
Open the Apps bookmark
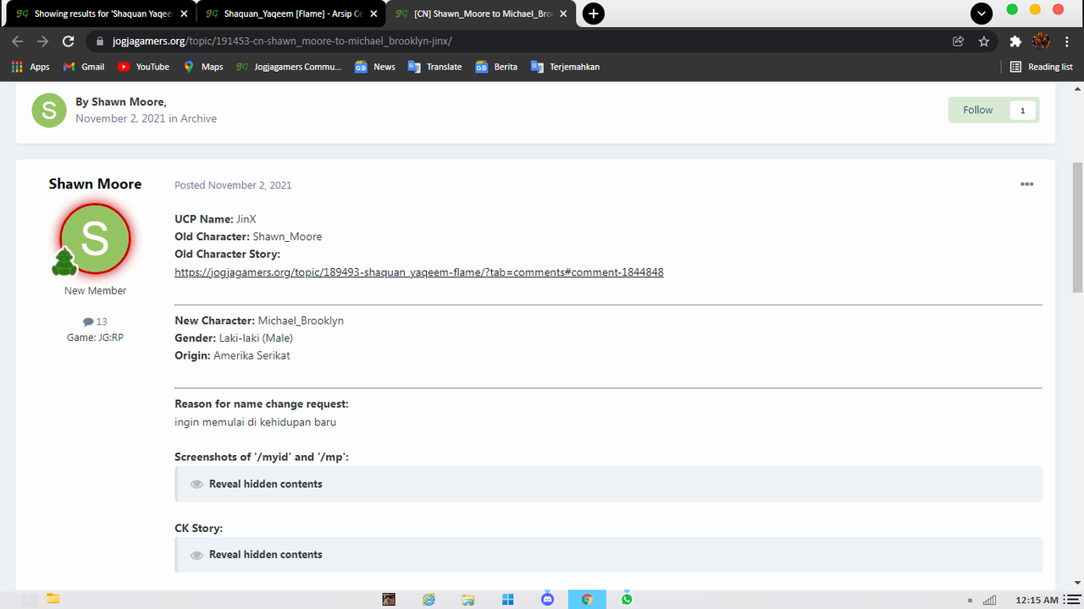point(30,67)
